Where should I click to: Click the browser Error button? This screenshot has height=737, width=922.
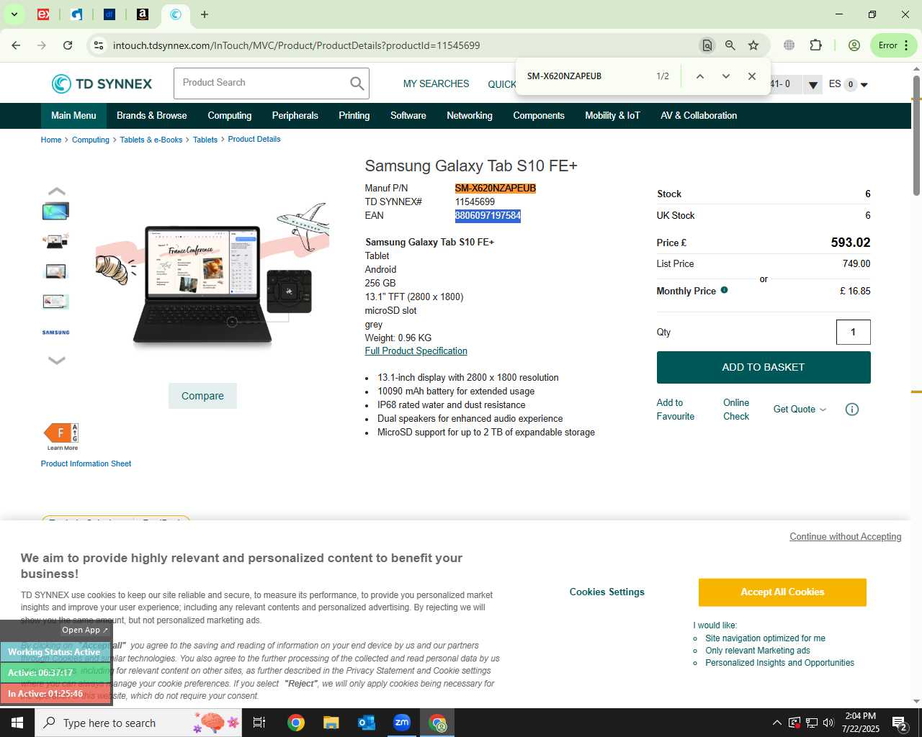(893, 45)
